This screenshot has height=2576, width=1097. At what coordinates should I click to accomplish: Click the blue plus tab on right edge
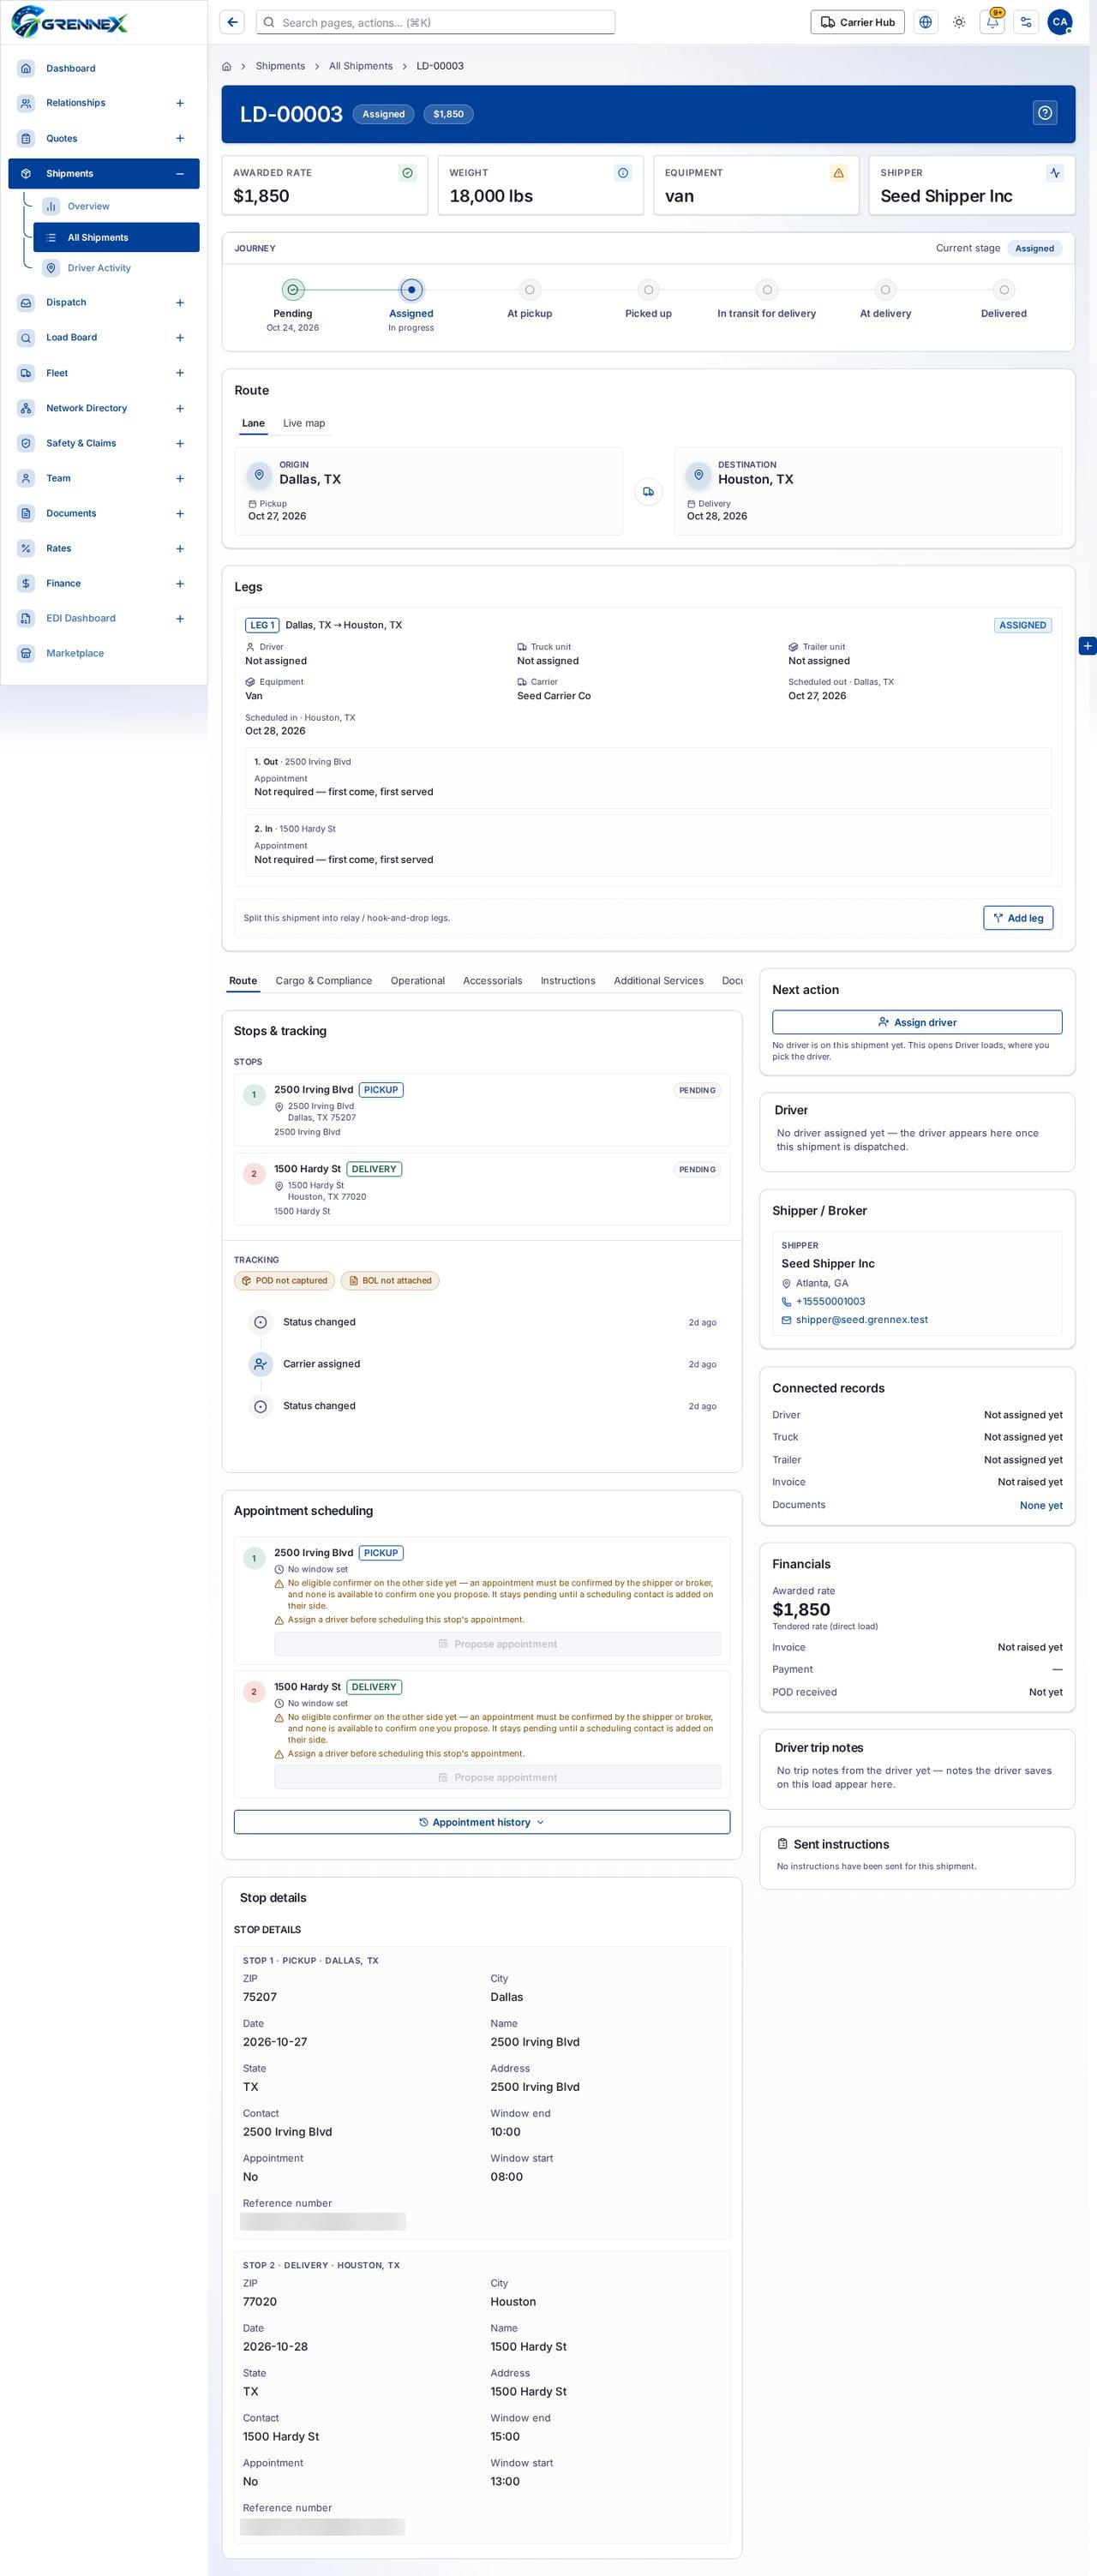coord(1088,646)
